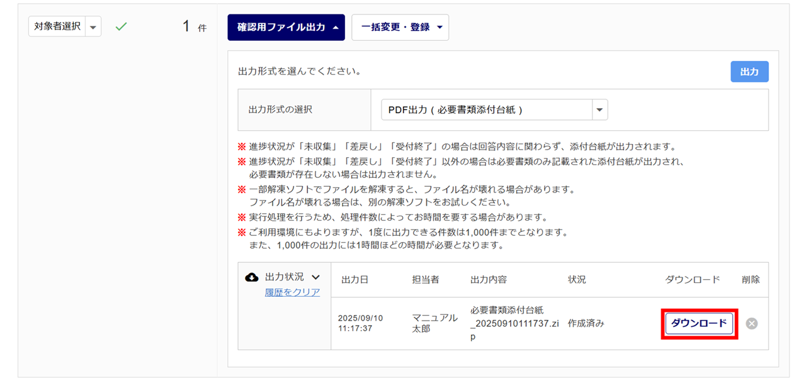806x381 pixels.
Task: Click the 履歴をクリア link
Action: (292, 292)
